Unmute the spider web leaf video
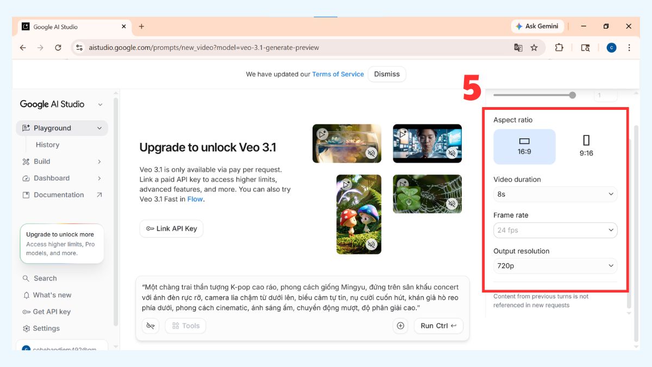Viewport: 652px width, 367px height. [x=452, y=204]
